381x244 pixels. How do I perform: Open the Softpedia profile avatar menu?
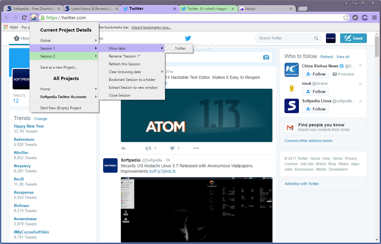point(331,38)
